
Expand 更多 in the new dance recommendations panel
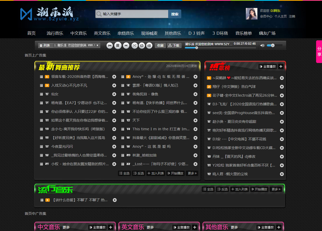pyautogui.click(x=192, y=173)
